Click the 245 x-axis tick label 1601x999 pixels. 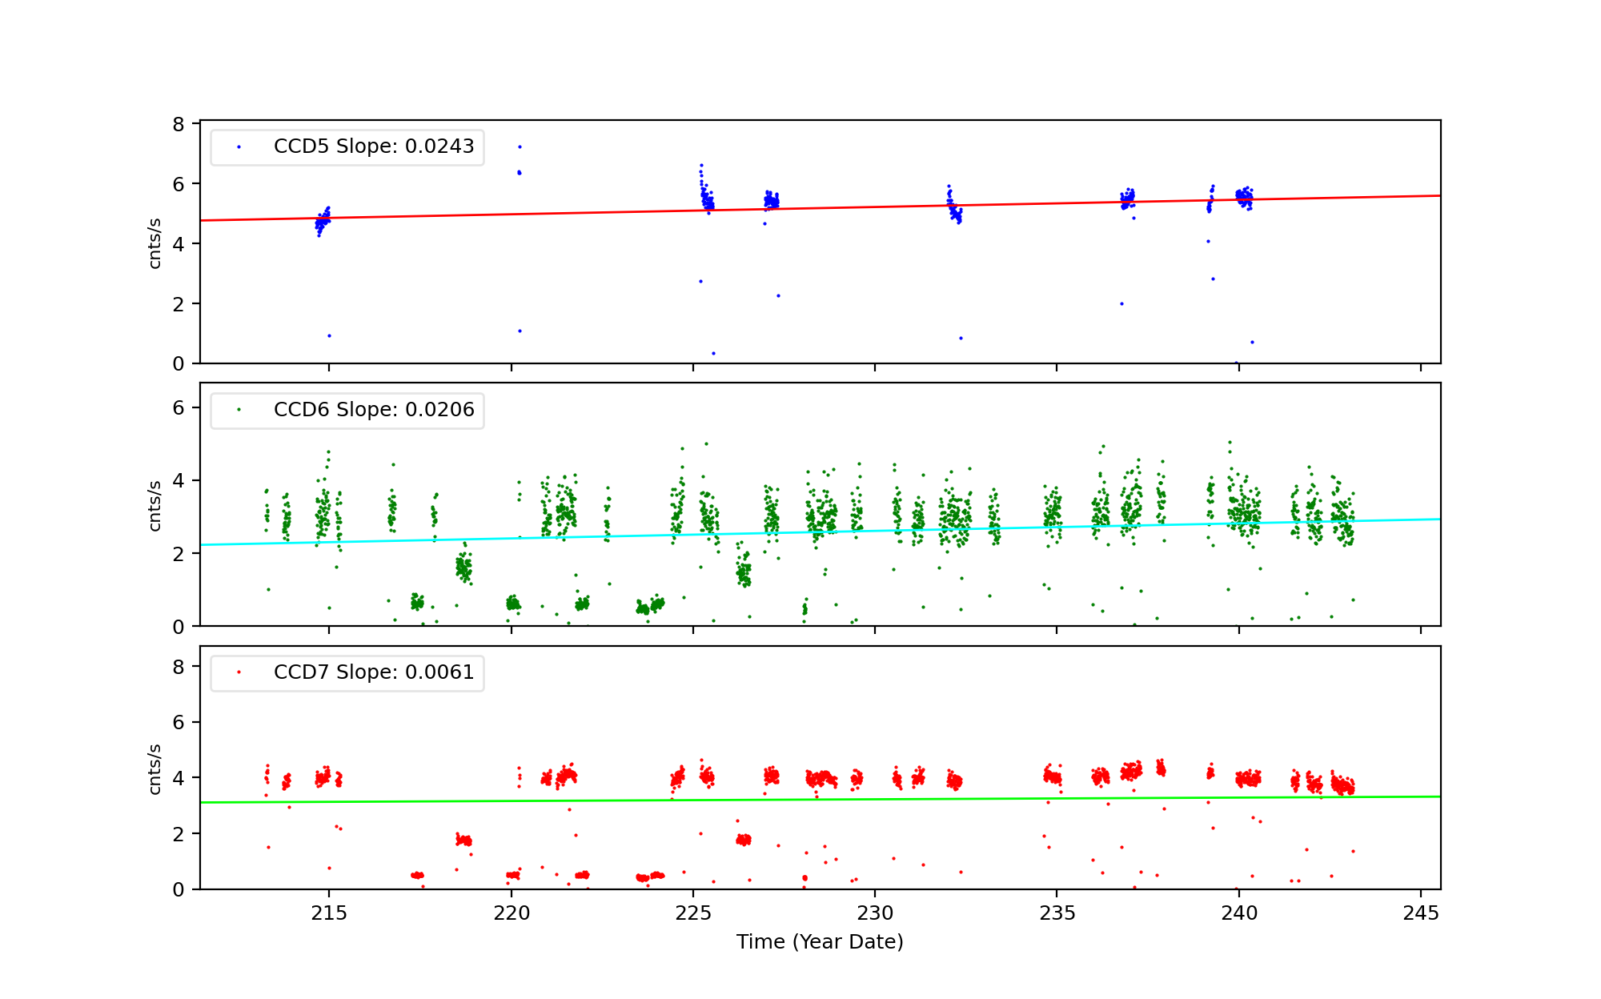1421,913
